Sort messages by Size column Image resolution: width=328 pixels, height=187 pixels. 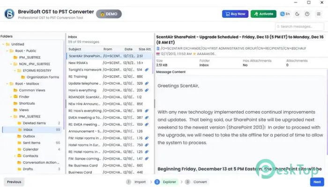tap(142, 49)
